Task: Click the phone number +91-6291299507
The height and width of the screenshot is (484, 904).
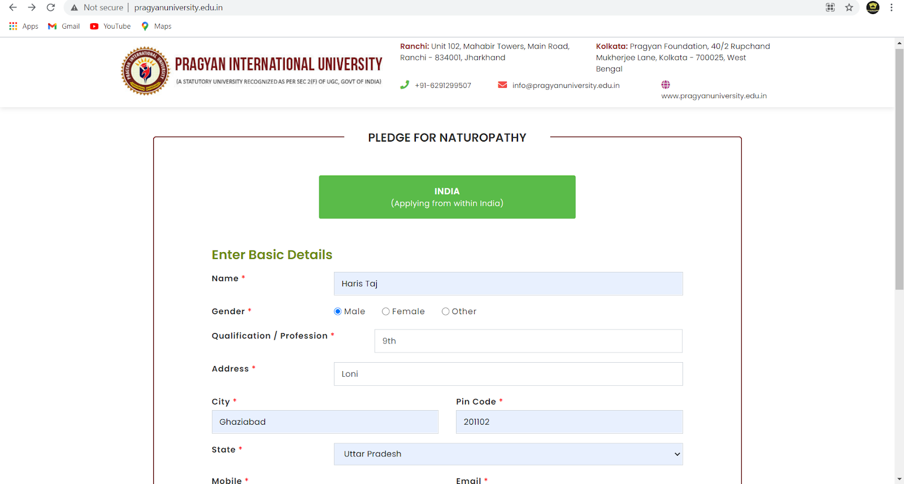Action: pos(443,86)
